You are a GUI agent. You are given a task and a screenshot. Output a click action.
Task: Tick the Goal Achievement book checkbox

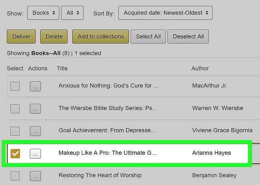tap(15, 131)
